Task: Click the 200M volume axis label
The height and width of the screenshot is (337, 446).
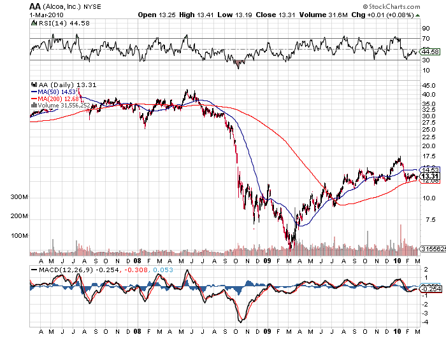Action: click(x=19, y=216)
